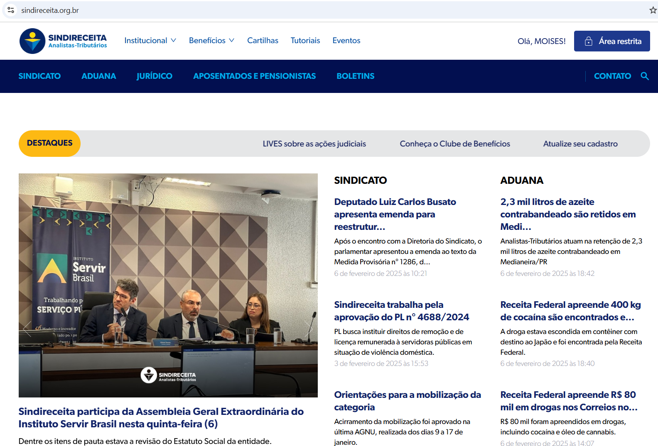
Task: Click the Sindireceita logo in the header
Action: click(x=63, y=41)
